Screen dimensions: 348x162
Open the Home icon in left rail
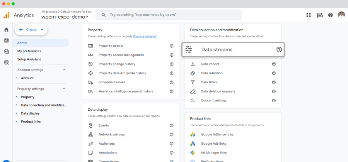pyautogui.click(x=7, y=30)
